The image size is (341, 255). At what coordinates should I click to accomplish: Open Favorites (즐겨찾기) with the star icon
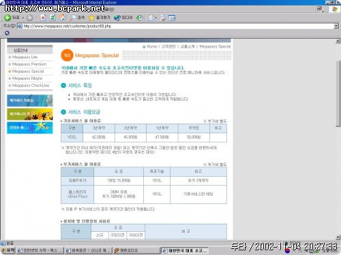coord(99,18)
